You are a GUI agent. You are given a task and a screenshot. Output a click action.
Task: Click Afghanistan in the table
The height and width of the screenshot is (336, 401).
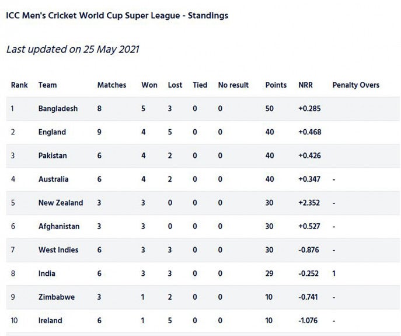click(59, 226)
